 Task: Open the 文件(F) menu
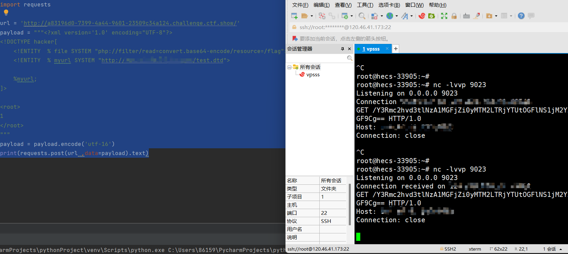300,5
